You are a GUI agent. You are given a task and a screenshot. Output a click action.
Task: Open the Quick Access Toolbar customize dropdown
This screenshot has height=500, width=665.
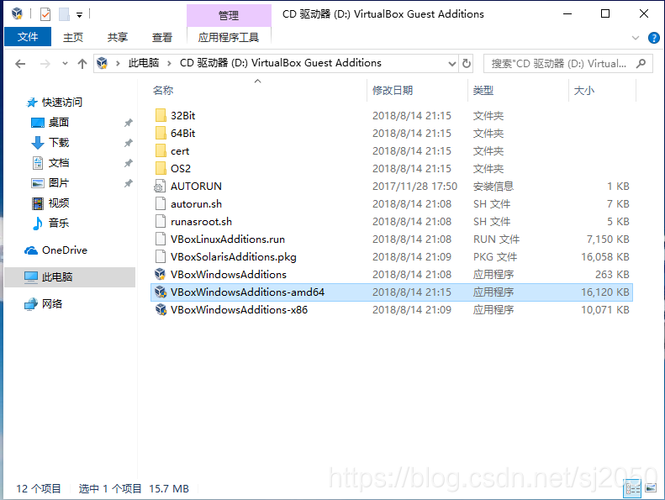coord(79,15)
